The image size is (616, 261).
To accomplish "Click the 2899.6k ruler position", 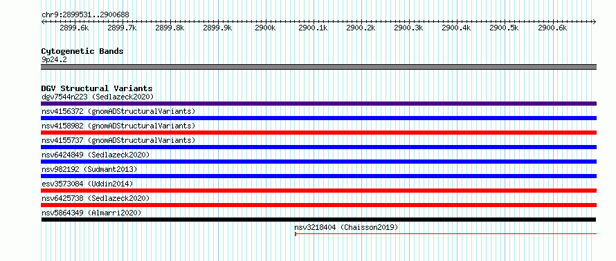I will tap(74, 28).
